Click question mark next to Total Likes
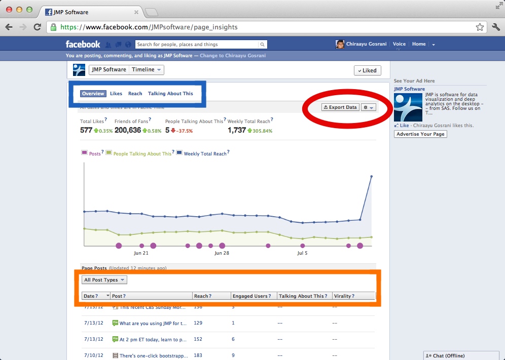The width and height of the screenshot is (505, 360). click(105, 119)
